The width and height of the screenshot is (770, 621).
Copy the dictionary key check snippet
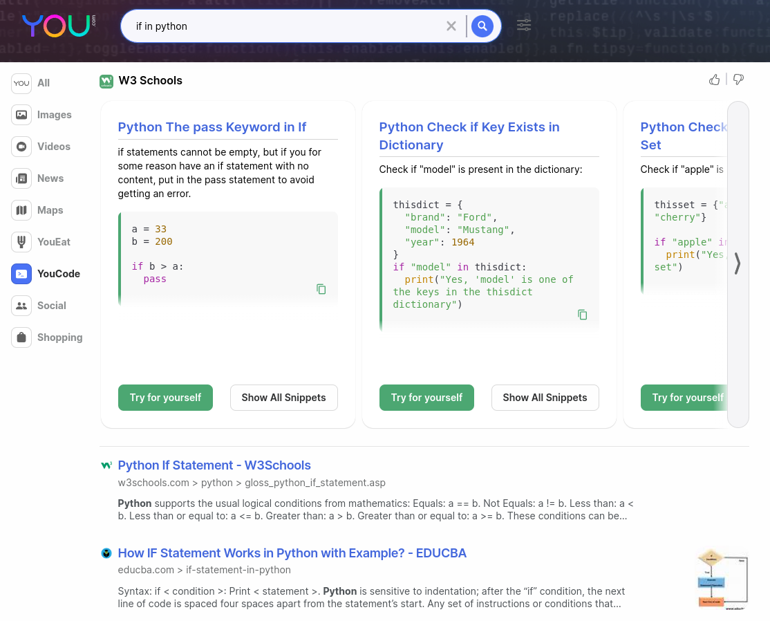(x=583, y=315)
